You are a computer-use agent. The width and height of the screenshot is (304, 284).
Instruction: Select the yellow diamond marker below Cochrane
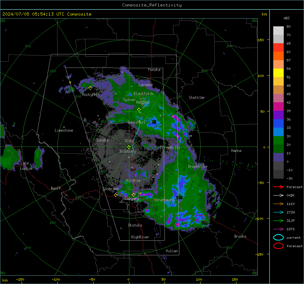coord(116,195)
